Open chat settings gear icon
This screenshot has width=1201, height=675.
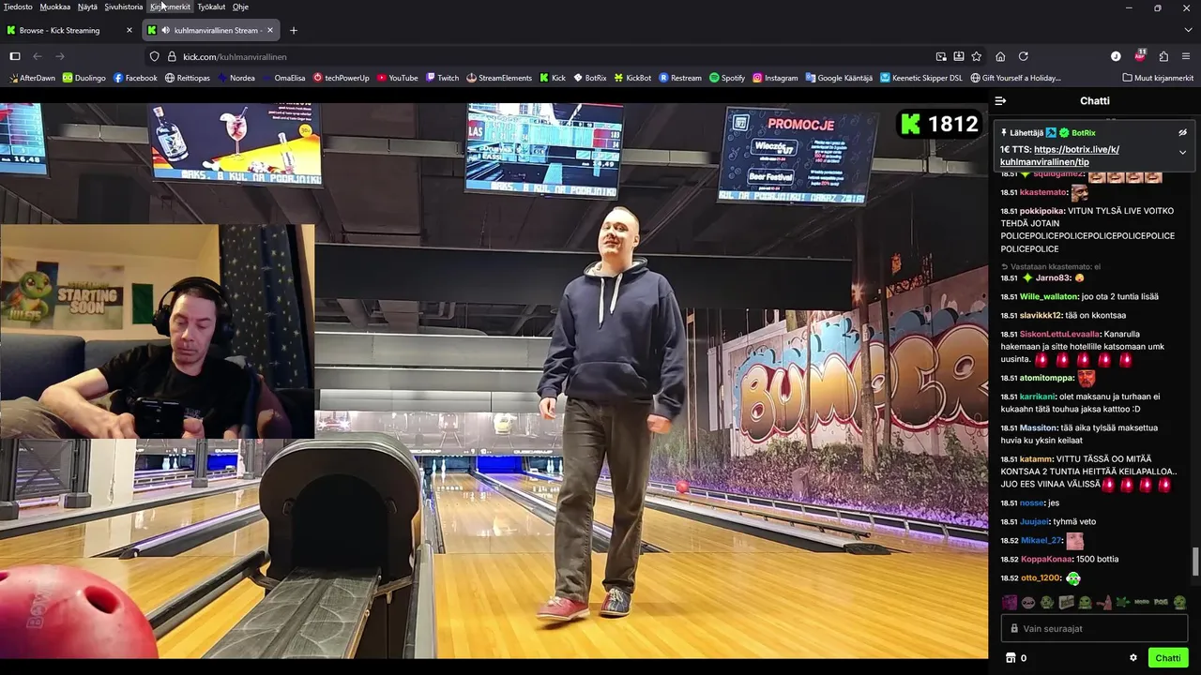click(x=1133, y=658)
